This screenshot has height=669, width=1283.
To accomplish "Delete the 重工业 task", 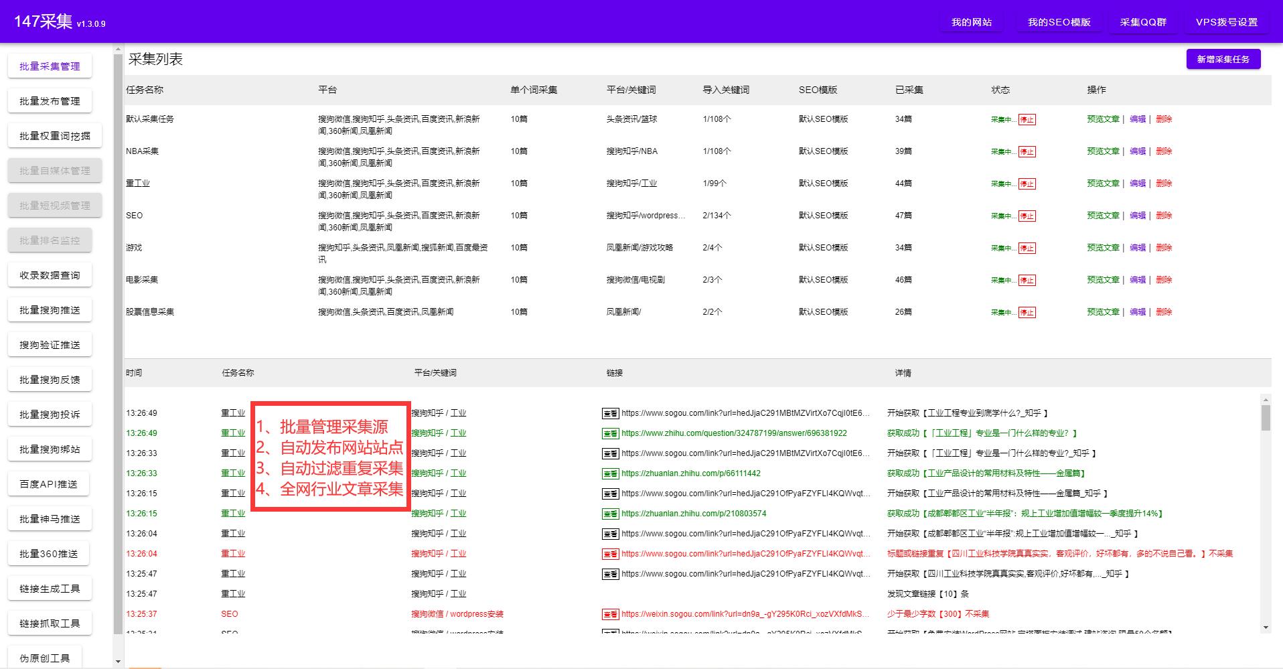I will pos(1164,183).
